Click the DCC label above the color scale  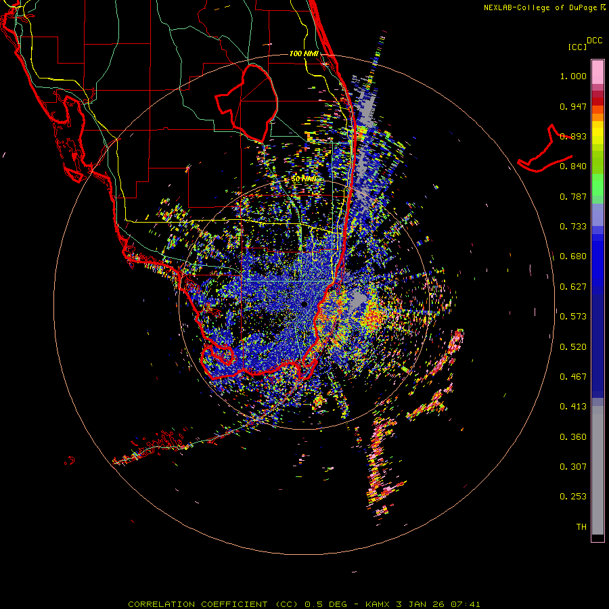(x=594, y=41)
